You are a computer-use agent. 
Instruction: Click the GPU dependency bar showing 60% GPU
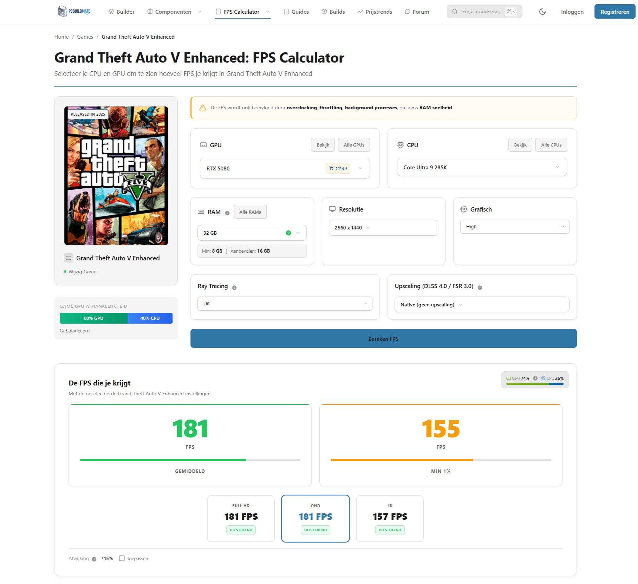[x=93, y=318]
